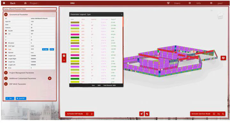
Task: Collapse the Geometrical Parameter section
Action: (6, 15)
